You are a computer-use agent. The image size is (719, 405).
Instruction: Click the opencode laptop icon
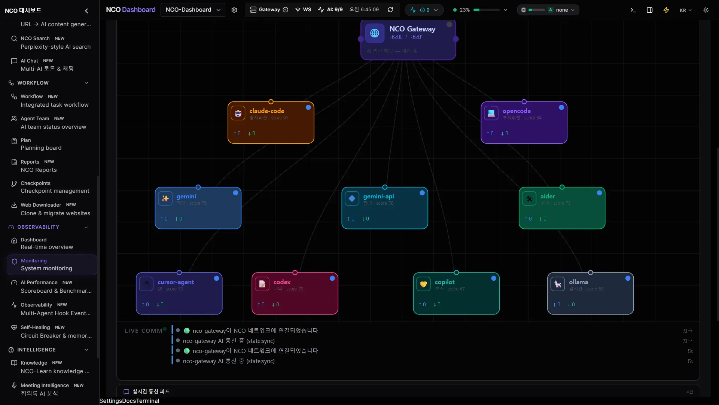coord(491,113)
